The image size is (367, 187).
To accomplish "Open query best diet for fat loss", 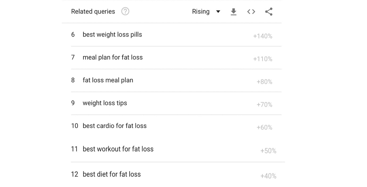I will 112,174.
